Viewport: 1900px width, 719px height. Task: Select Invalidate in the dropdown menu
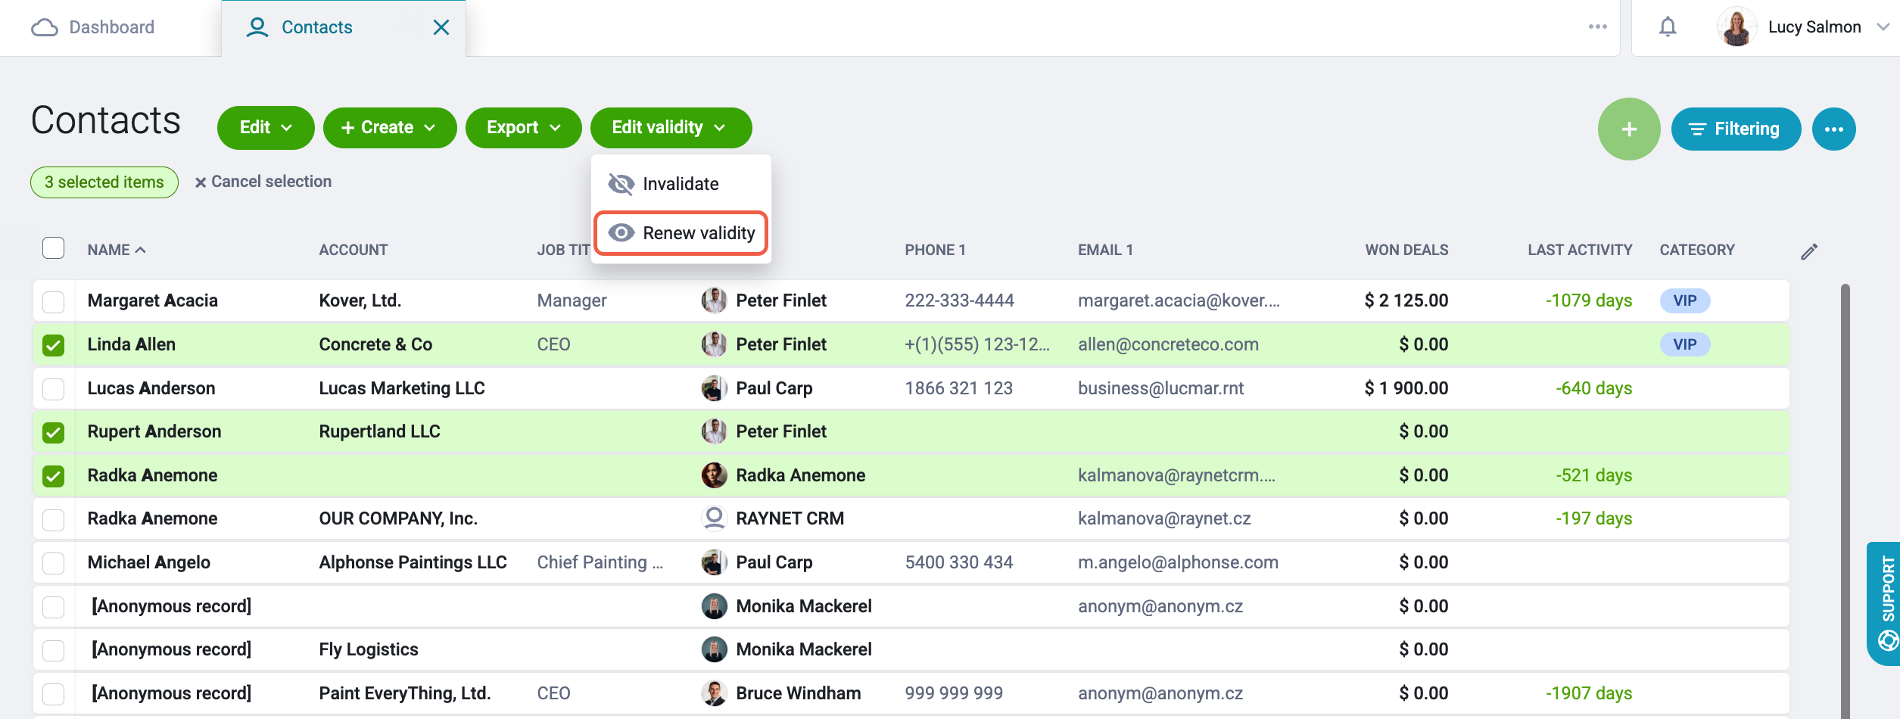pos(681,184)
